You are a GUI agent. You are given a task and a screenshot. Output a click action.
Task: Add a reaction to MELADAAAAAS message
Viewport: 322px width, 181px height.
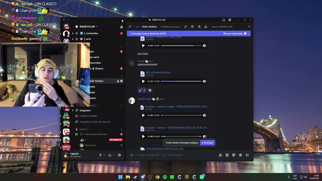pos(150,90)
